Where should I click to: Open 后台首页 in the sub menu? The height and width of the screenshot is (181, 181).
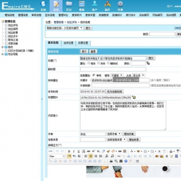coord(144,15)
